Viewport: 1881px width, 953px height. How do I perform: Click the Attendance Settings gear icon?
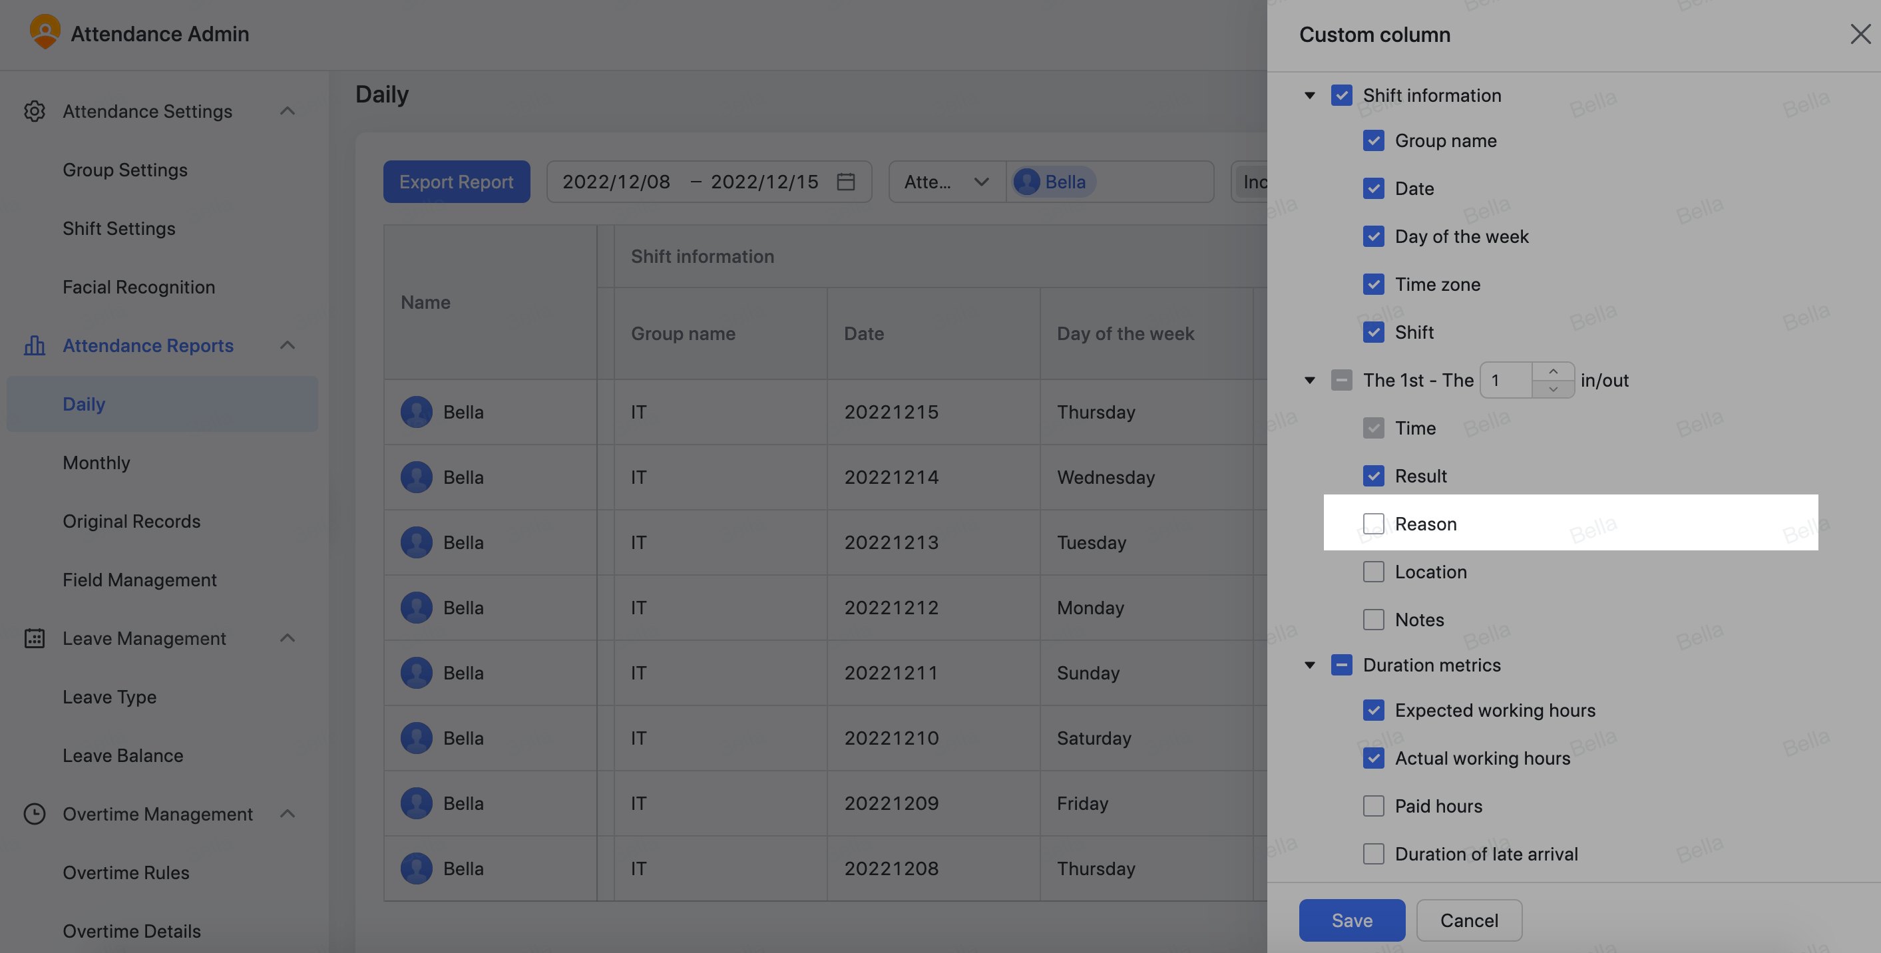pos(35,111)
